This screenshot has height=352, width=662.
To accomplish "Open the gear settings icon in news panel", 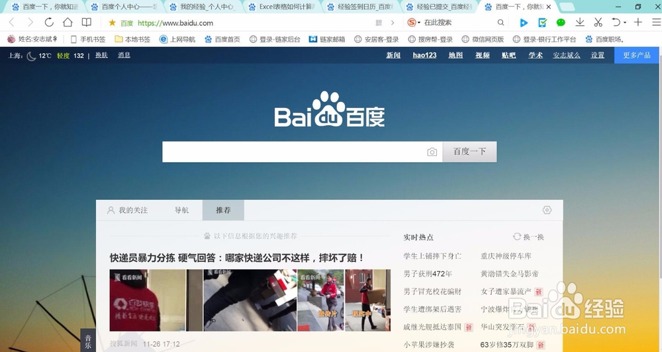I will (547, 210).
